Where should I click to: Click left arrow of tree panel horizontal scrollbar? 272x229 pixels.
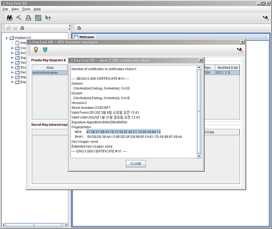[3, 225]
